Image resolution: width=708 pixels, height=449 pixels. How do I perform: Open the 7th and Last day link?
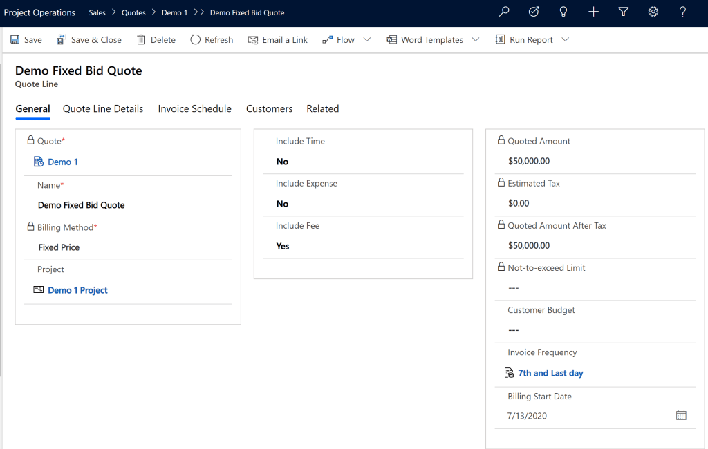pyautogui.click(x=550, y=373)
